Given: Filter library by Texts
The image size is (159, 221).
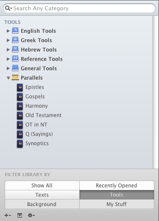Looking at the screenshot, I should 42,195.
